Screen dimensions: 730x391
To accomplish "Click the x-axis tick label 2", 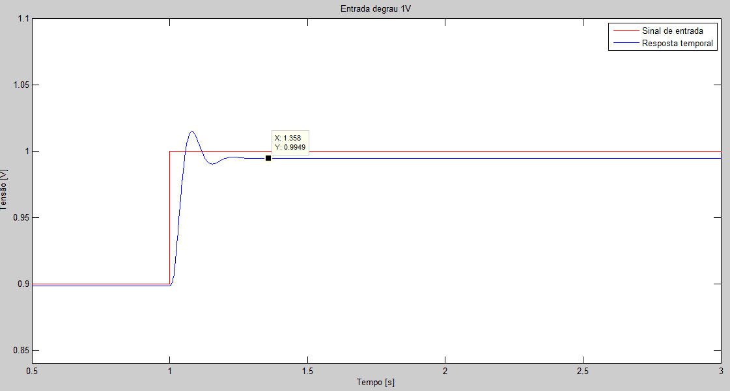I will point(445,370).
